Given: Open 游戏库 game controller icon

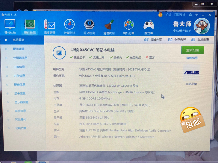Looking at the screenshot, I should pos(149,27).
